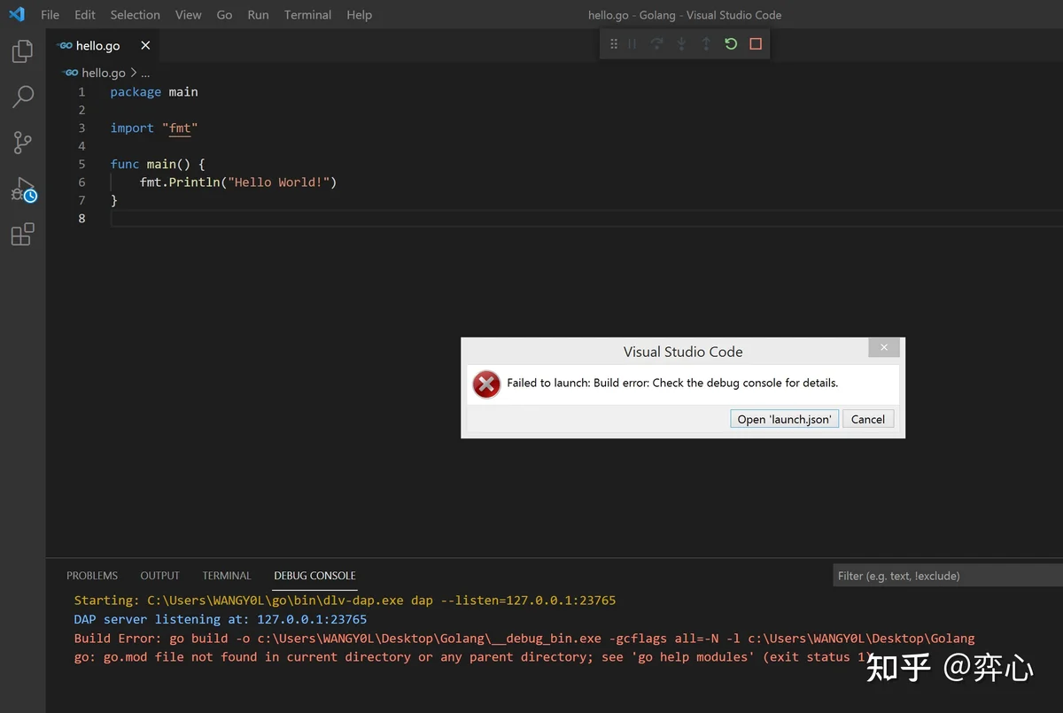Open the Terminal menu
The width and height of the screenshot is (1063, 713).
pos(308,15)
